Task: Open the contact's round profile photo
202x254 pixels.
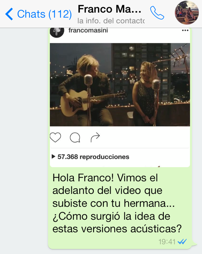Action: tap(187, 13)
